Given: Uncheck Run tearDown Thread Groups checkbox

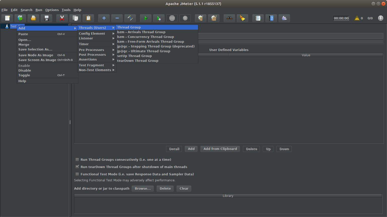Looking at the screenshot, I should [77, 167].
